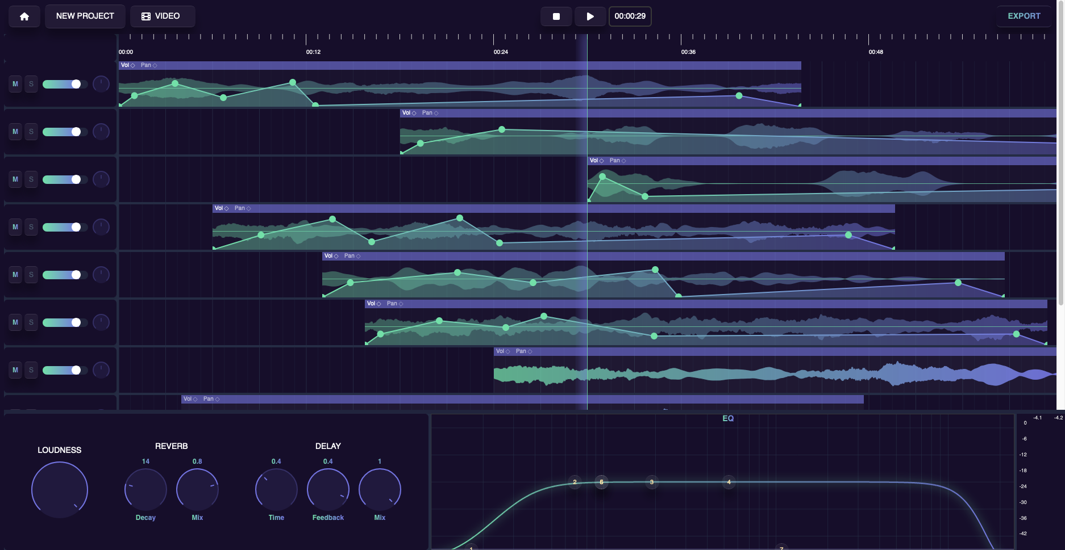
Task: Click the seventh track audio waveform clip
Action: (x=775, y=375)
